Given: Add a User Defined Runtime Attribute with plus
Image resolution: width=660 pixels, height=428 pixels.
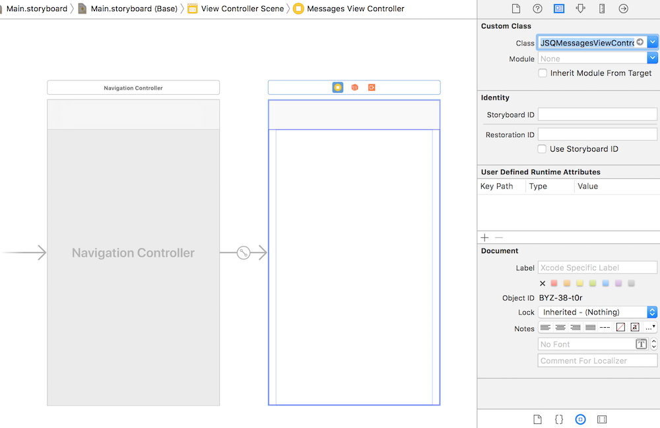Looking at the screenshot, I should pyautogui.click(x=484, y=237).
